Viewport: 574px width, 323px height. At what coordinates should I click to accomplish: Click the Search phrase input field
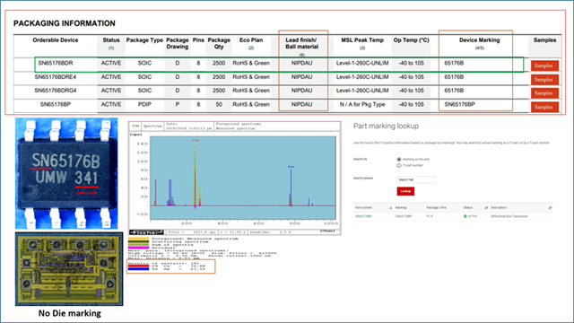click(416, 179)
